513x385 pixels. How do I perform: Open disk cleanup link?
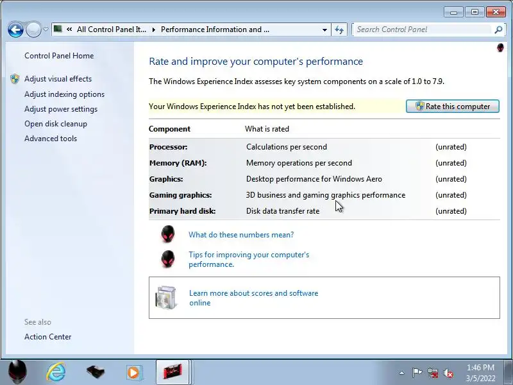56,124
